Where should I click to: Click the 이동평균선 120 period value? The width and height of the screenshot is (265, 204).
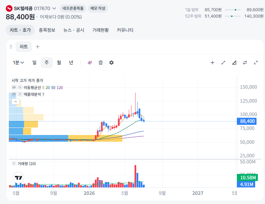pos(60,88)
